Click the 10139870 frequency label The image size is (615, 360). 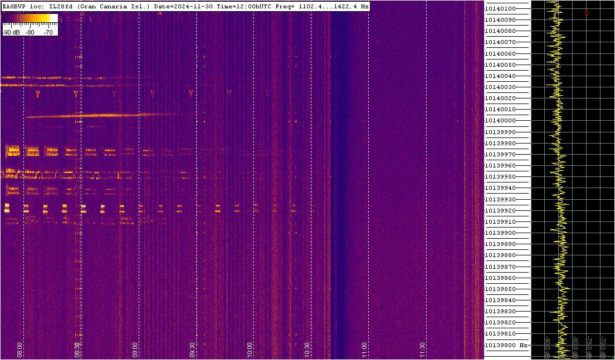pos(500,267)
